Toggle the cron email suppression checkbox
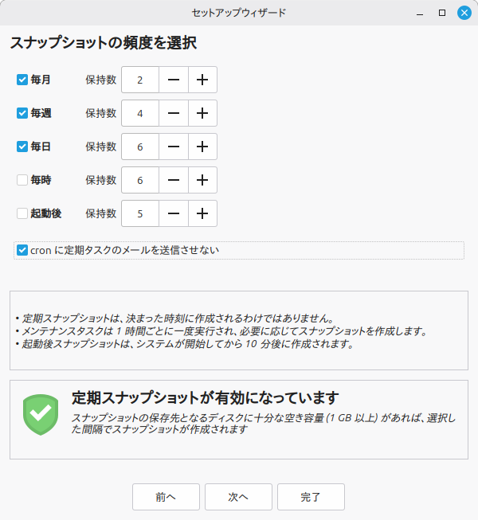The height and width of the screenshot is (520, 478). point(22,250)
